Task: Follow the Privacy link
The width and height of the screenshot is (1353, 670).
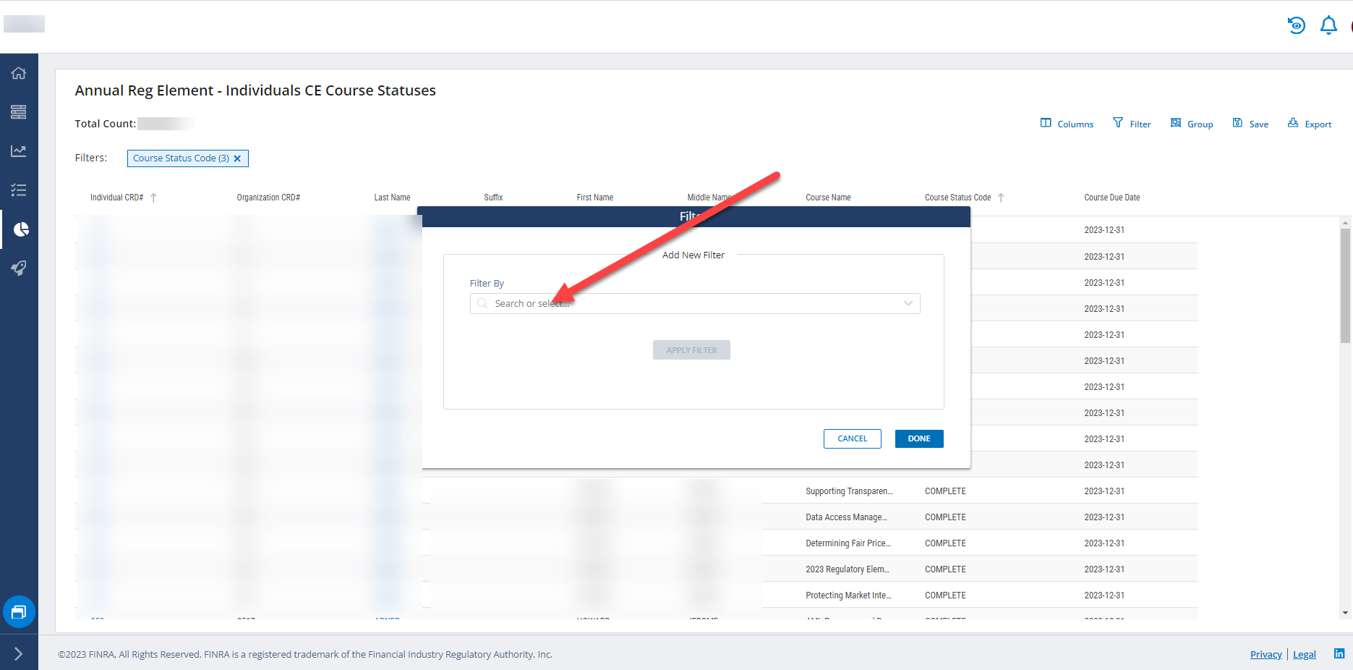Action: 1265,654
